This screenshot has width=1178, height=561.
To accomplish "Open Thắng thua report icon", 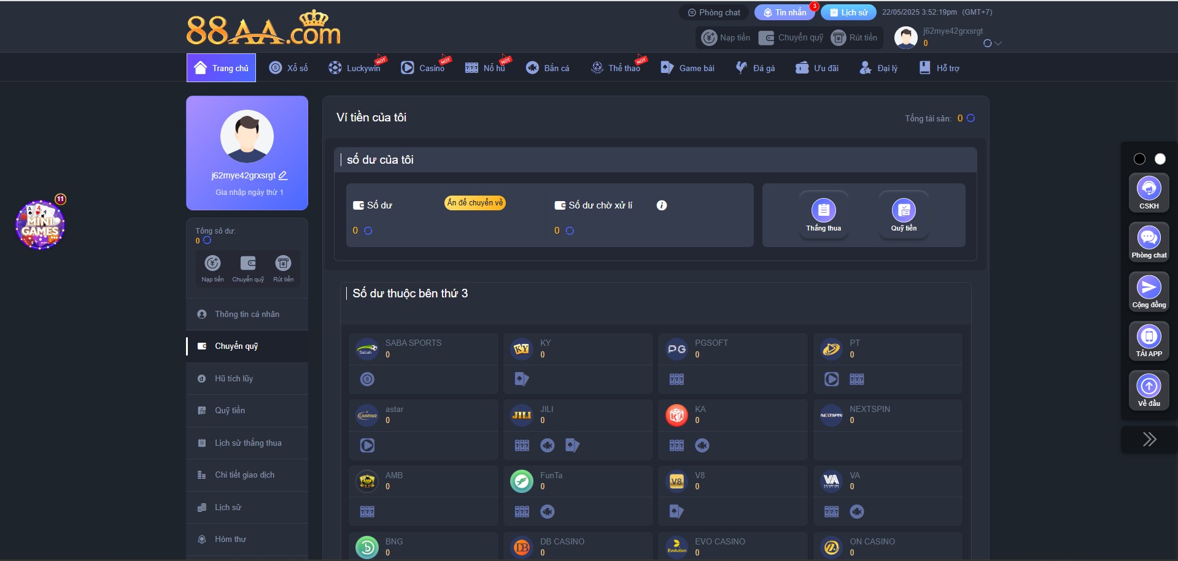I will click(823, 215).
